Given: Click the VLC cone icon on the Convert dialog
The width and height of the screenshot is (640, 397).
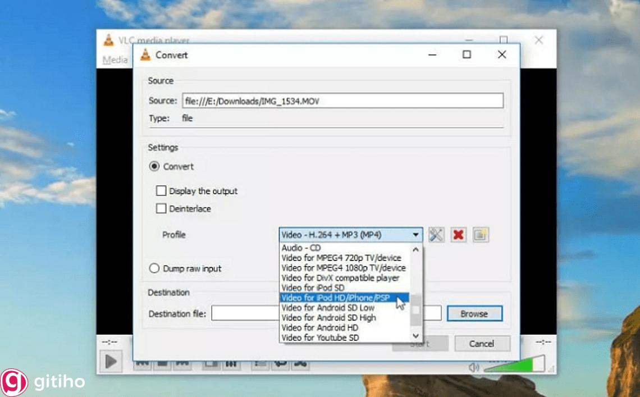Looking at the screenshot, I should [145, 54].
